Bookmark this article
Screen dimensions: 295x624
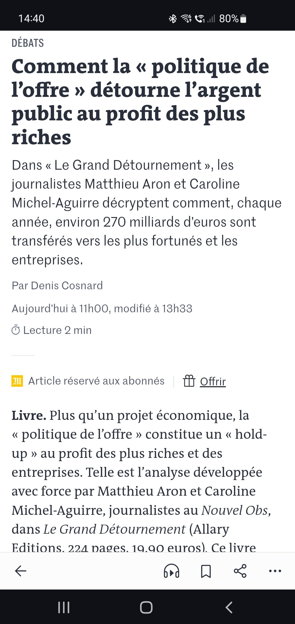(206, 571)
